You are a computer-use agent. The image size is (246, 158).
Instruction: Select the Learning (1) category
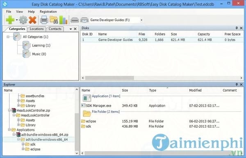[x=41, y=46]
